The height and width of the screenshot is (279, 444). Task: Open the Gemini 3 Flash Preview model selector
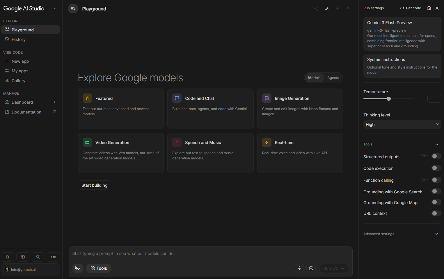pyautogui.click(x=402, y=34)
